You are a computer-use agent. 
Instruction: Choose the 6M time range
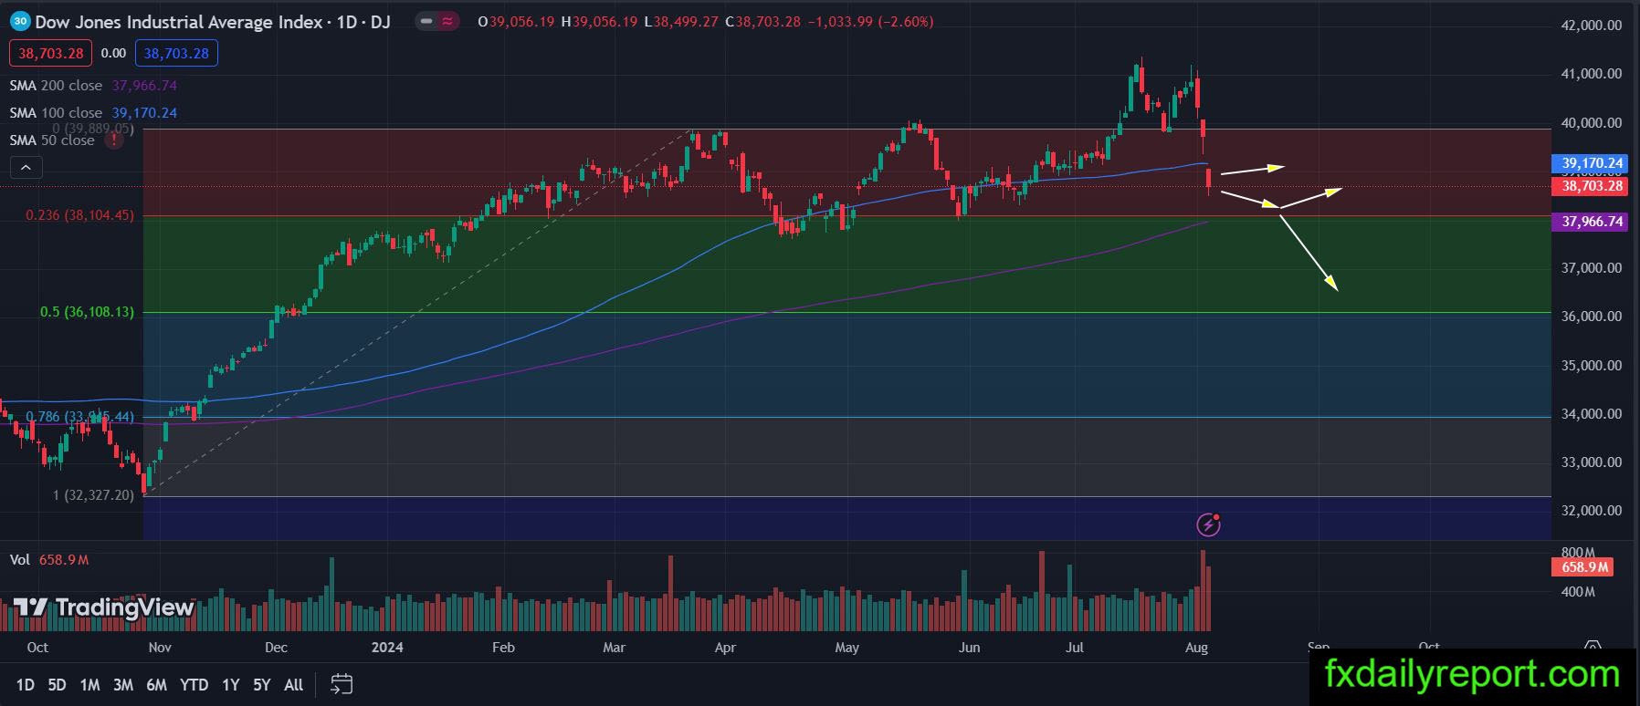[x=156, y=684]
